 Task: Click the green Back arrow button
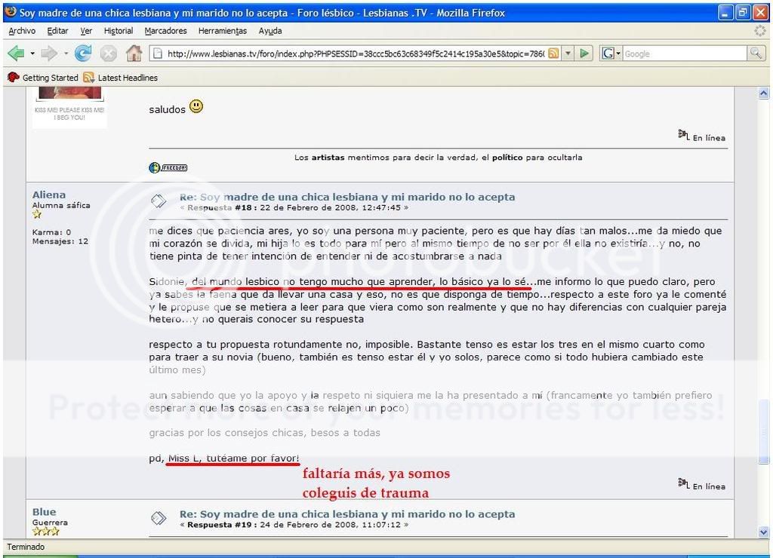pos(16,54)
